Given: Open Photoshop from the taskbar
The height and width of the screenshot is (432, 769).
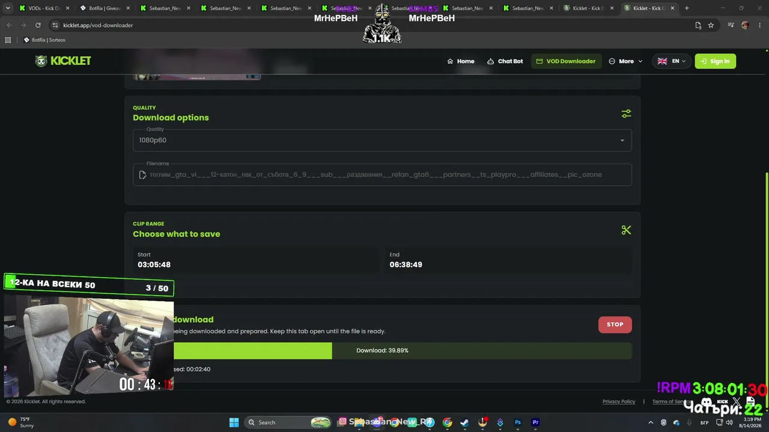Looking at the screenshot, I should [518, 422].
